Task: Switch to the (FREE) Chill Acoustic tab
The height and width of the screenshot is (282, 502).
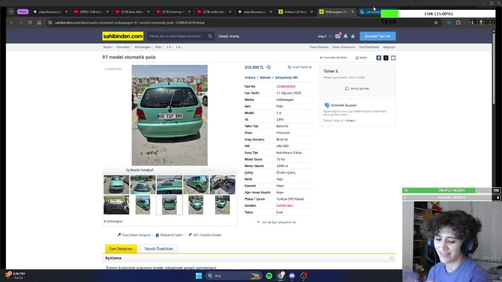Action: (x=91, y=12)
